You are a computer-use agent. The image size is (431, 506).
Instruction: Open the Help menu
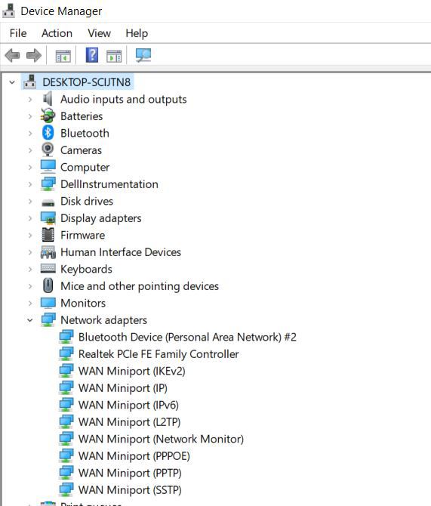(137, 33)
